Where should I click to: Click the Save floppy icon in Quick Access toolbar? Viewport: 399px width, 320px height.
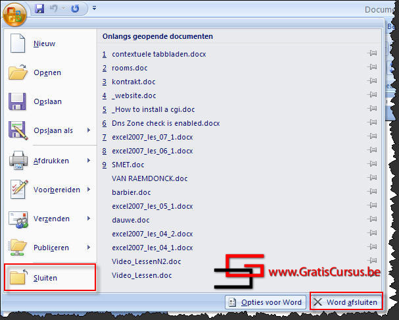click(x=39, y=9)
